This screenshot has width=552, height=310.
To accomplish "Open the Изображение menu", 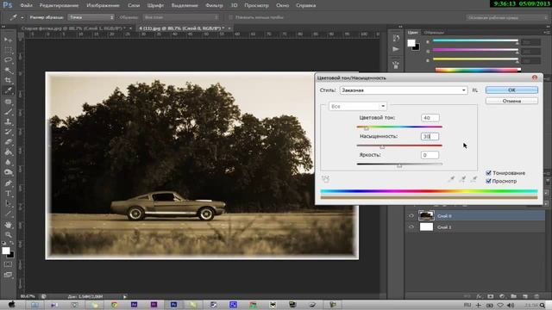I will (103, 5).
